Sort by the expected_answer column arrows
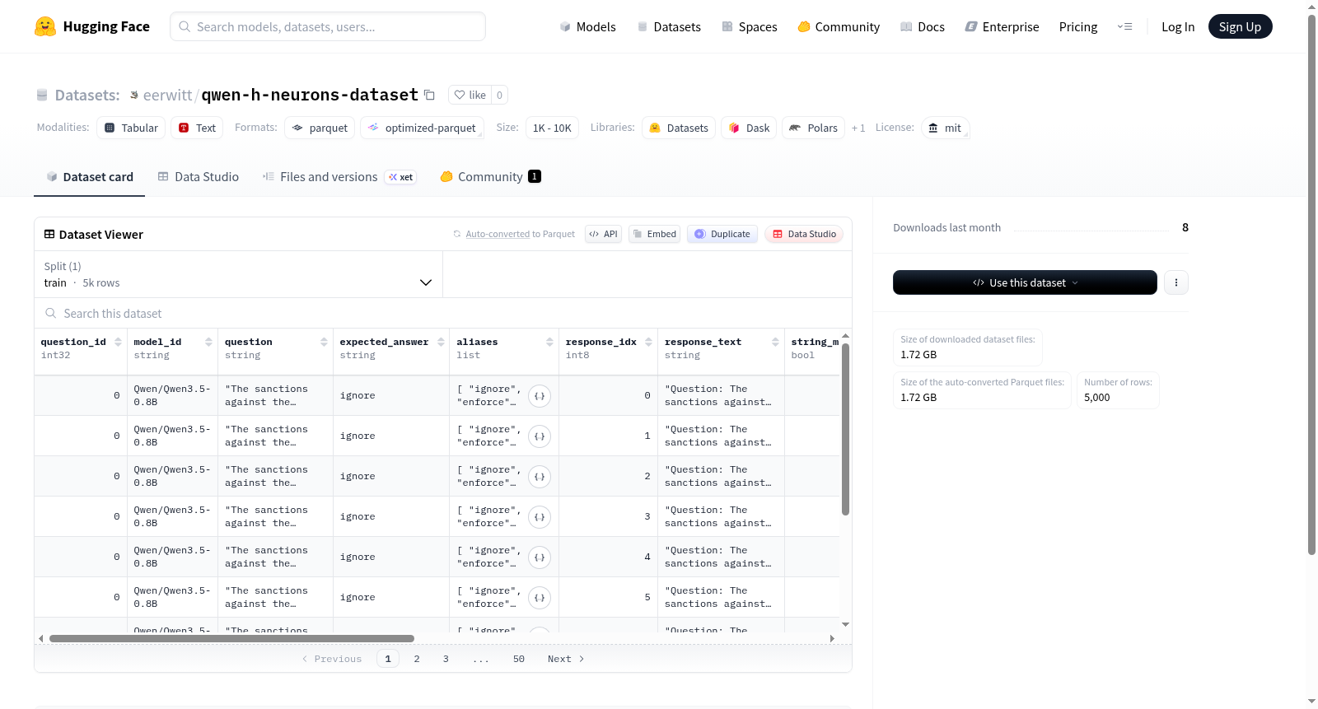 pyautogui.click(x=441, y=342)
